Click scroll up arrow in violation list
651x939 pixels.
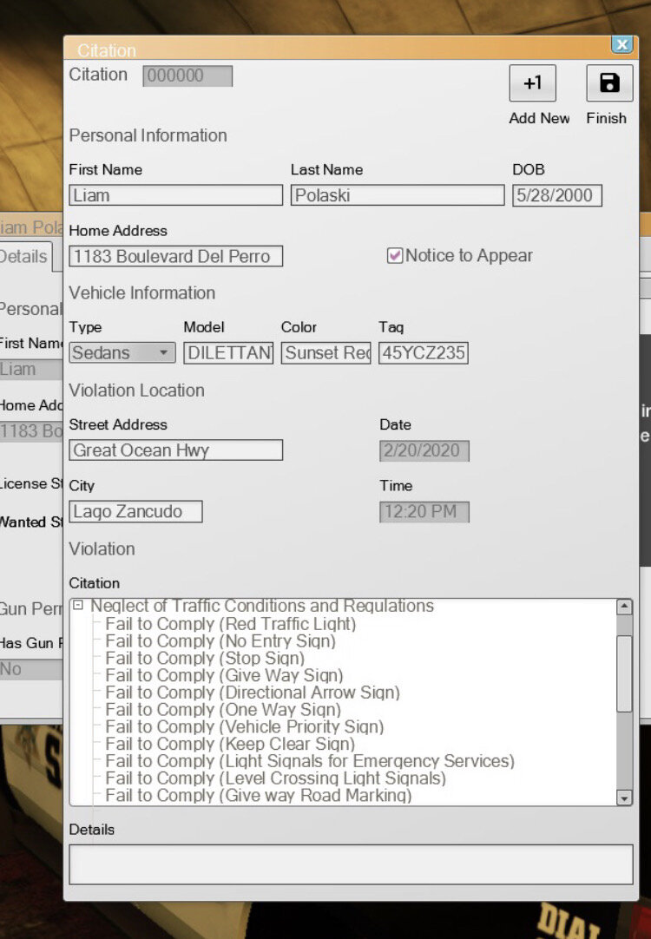click(x=624, y=607)
